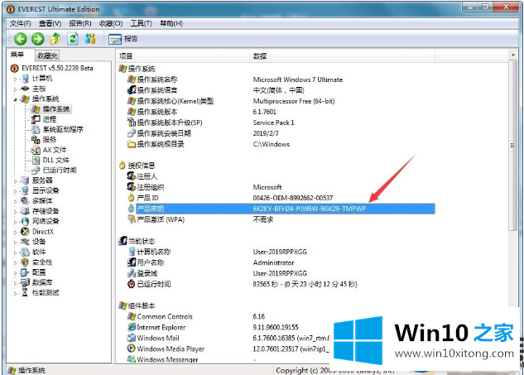Click the 计算机 monitor icon in tree
524x375 pixels.
point(25,79)
